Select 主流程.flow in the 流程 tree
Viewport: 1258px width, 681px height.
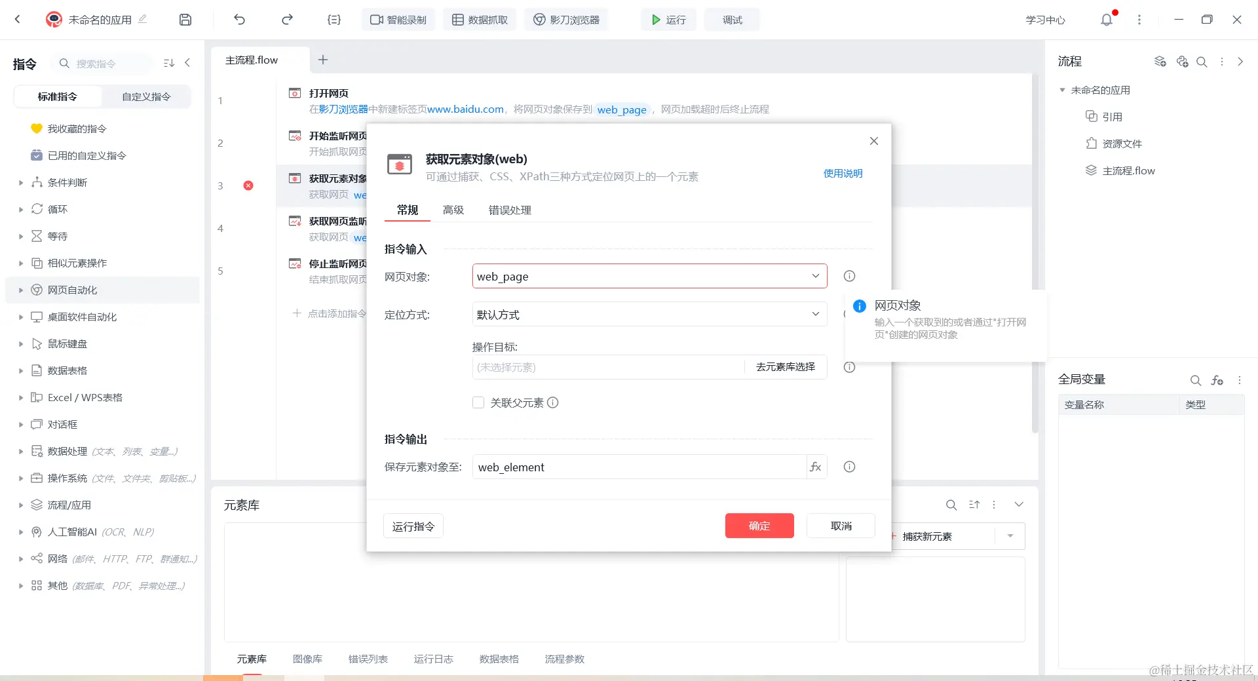pos(1128,170)
